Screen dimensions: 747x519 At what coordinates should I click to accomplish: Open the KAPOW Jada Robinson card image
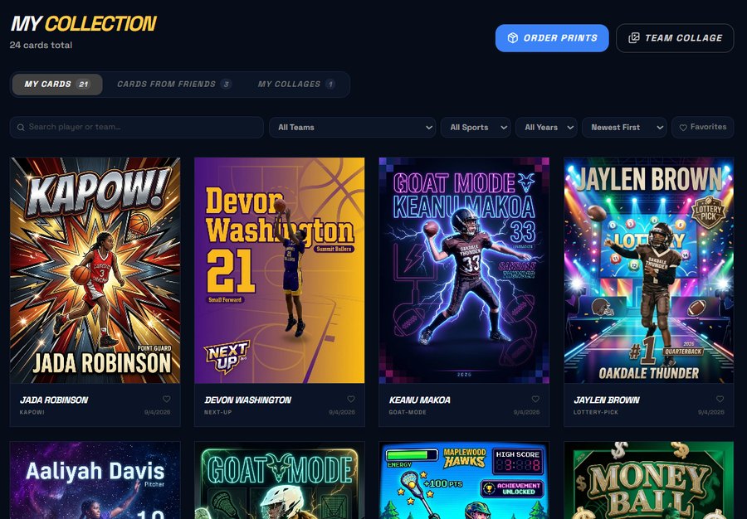pyautogui.click(x=95, y=270)
